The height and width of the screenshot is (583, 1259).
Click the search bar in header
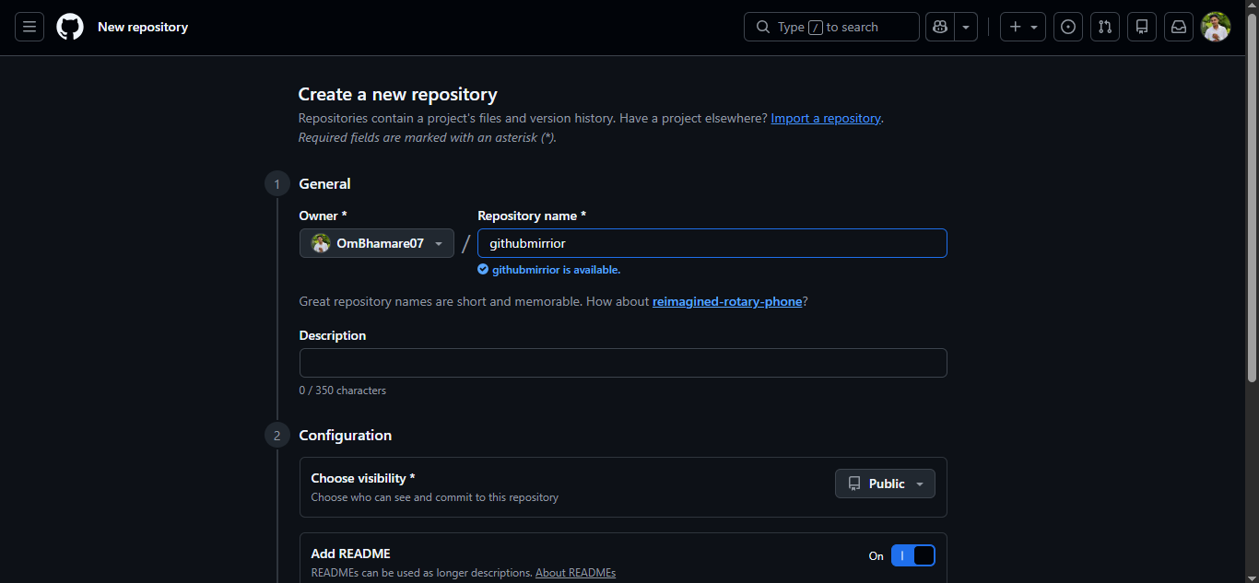click(831, 27)
